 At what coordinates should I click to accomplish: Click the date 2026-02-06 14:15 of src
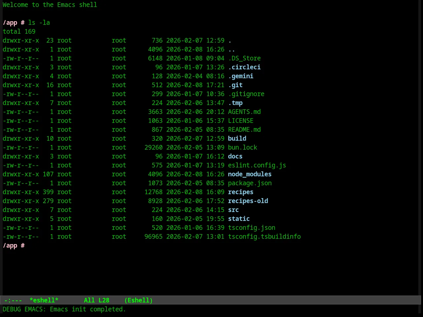point(195,210)
